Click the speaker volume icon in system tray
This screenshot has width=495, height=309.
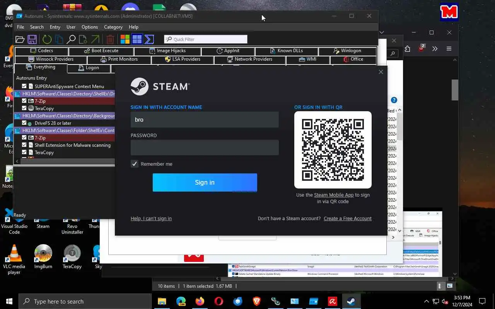click(x=445, y=301)
